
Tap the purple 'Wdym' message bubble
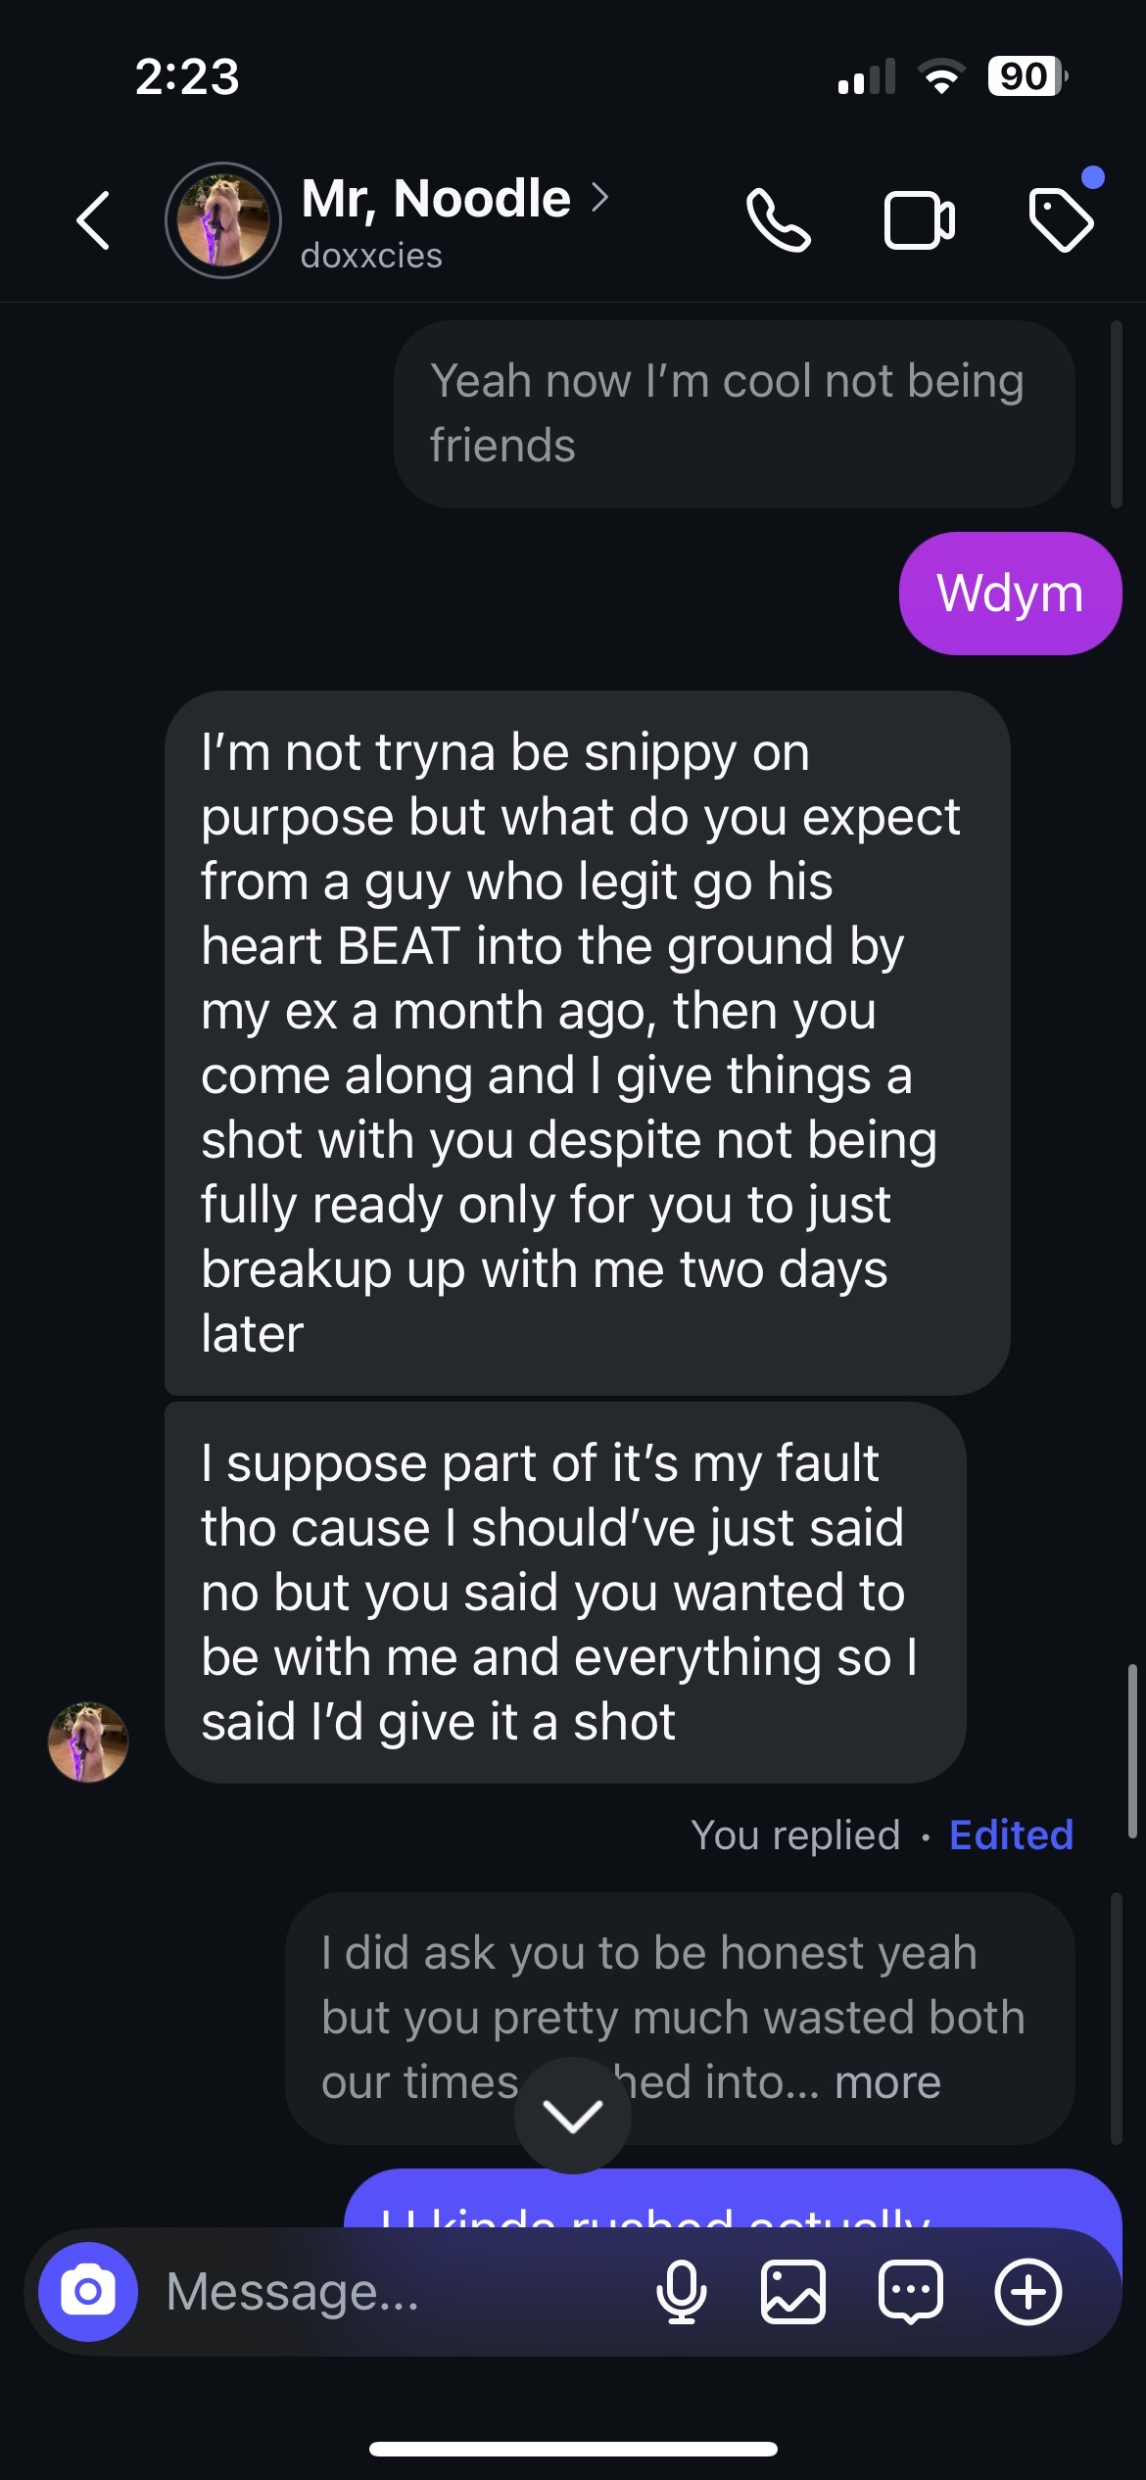click(x=1010, y=594)
